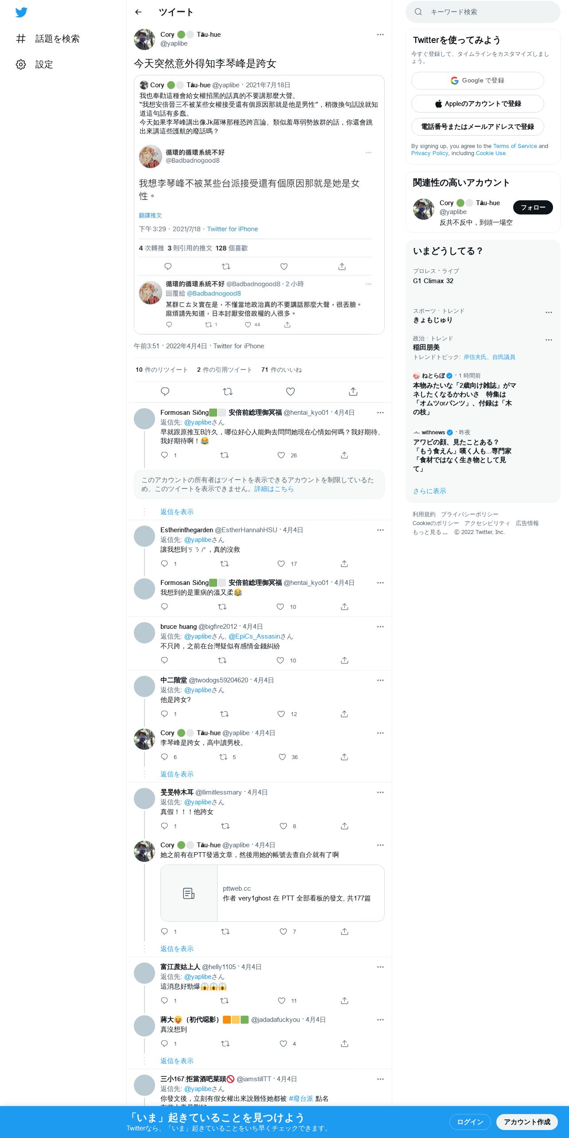Follow Cory with the フォロー button
Image resolution: width=569 pixels, height=1138 pixels.
tap(533, 207)
